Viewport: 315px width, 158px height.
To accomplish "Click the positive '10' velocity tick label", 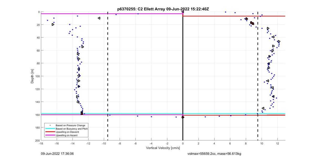I will tap(261, 144).
